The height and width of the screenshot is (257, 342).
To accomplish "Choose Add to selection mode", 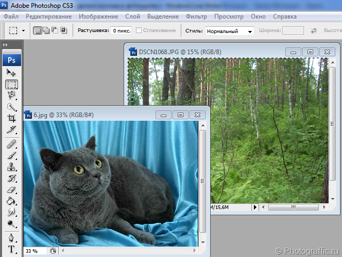I will tap(46, 30).
